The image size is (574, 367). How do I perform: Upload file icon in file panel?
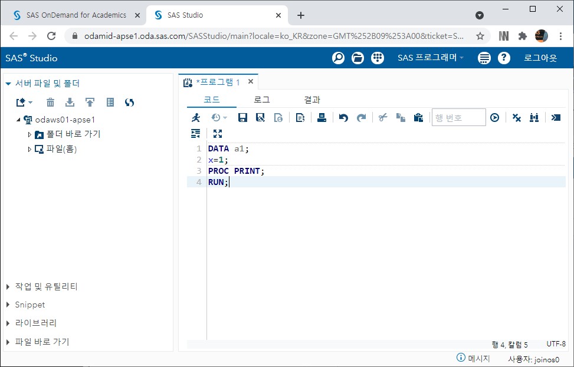pyautogui.click(x=90, y=103)
